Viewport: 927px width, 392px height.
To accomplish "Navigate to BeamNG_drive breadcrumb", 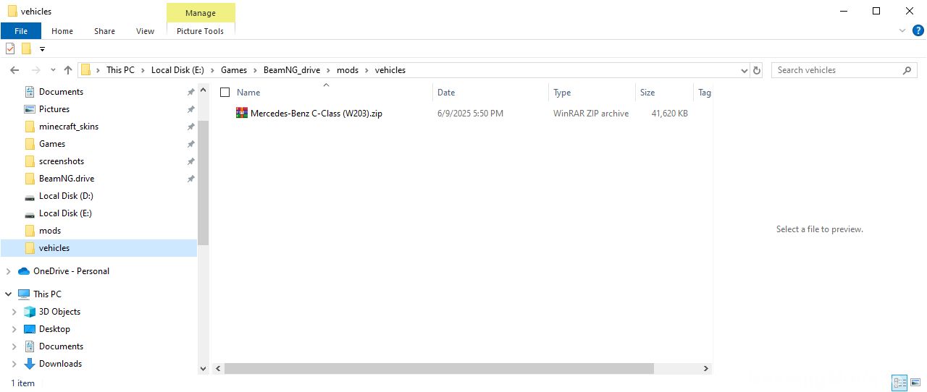I will 292,70.
